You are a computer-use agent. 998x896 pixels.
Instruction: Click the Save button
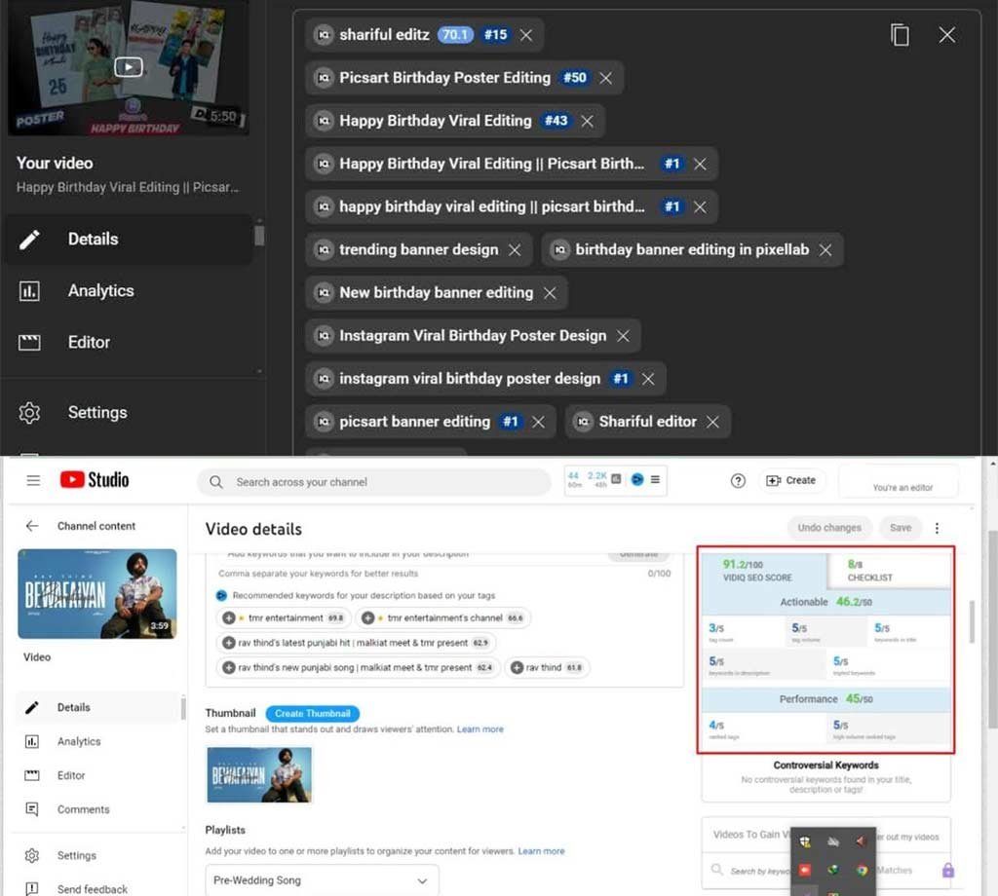coord(900,528)
